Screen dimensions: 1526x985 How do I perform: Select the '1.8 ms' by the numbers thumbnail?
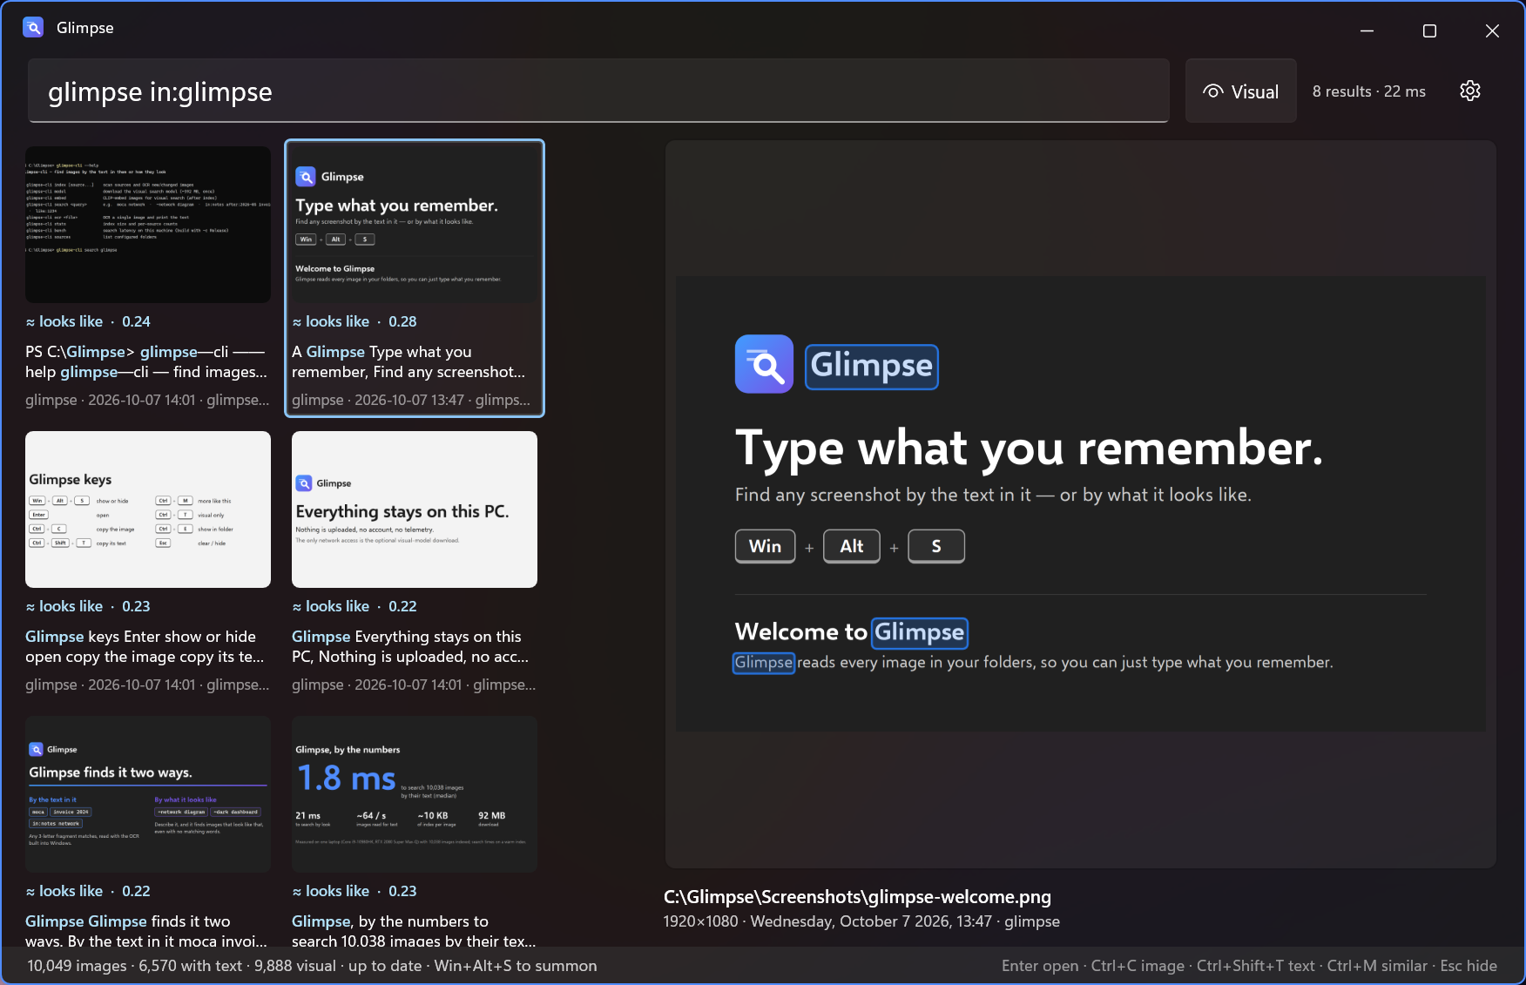point(415,794)
